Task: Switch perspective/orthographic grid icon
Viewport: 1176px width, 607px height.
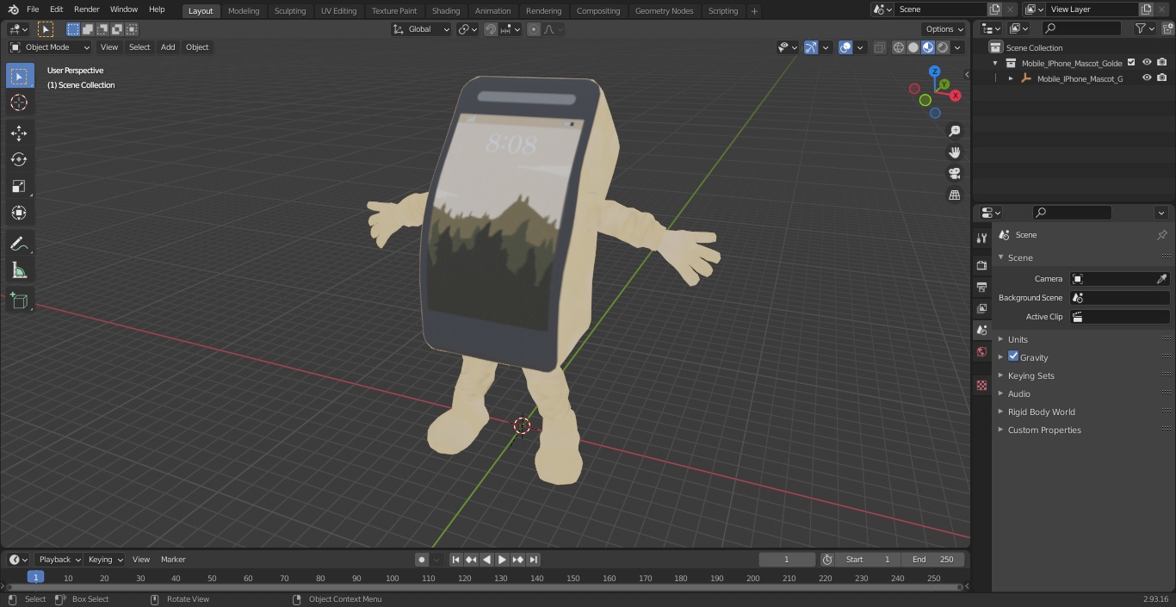Action: (x=955, y=195)
